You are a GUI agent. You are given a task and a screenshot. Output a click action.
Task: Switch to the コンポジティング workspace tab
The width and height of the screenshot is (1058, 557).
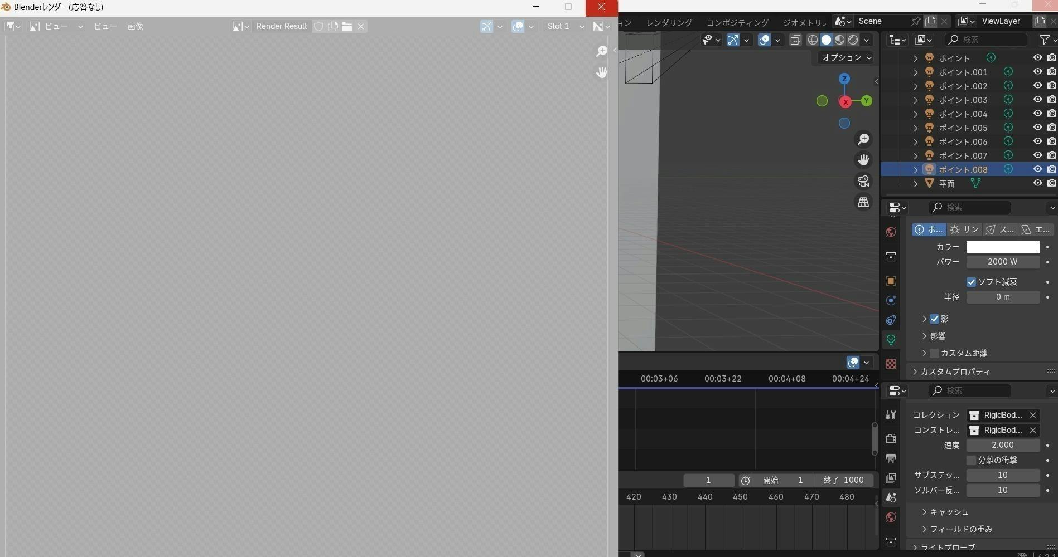pyautogui.click(x=737, y=22)
